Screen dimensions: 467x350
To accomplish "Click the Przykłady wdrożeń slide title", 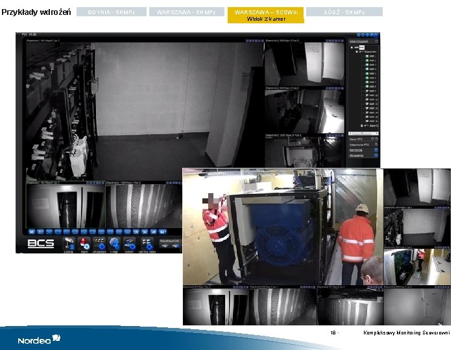I will click(x=36, y=12).
